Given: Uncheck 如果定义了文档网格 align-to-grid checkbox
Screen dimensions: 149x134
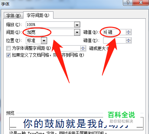Looking at the screenshot, I should pyautogui.click(x=8, y=55).
